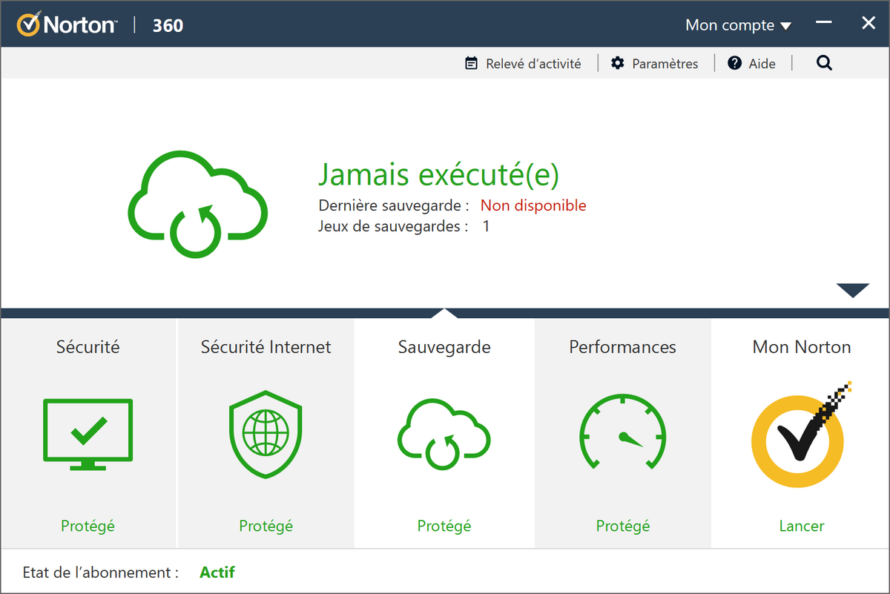Select the Performances tab label
The height and width of the screenshot is (594, 890).
pyautogui.click(x=622, y=347)
